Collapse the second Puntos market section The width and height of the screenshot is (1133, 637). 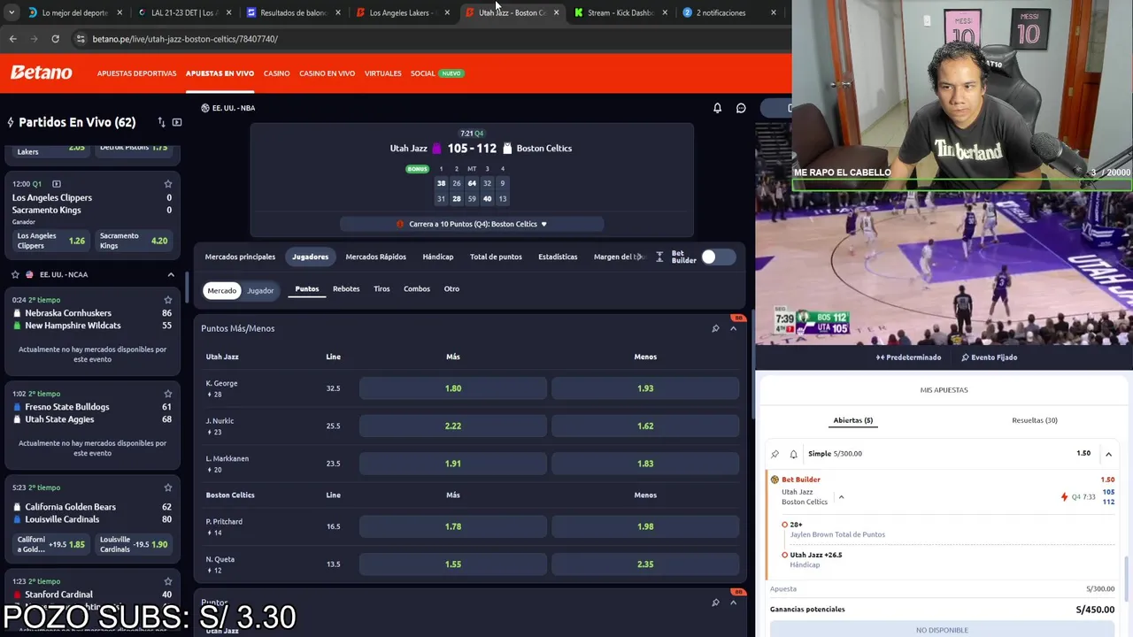(x=733, y=602)
